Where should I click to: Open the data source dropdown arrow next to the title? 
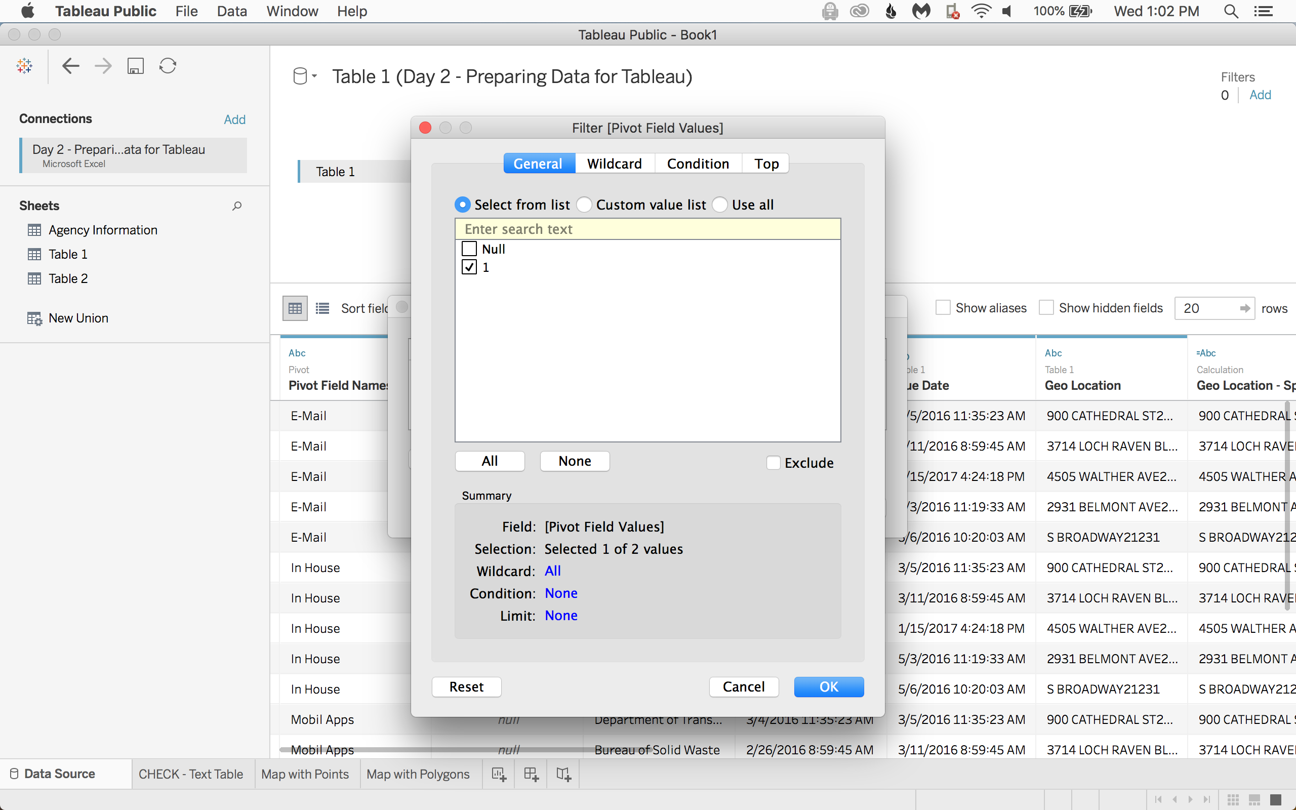314,76
